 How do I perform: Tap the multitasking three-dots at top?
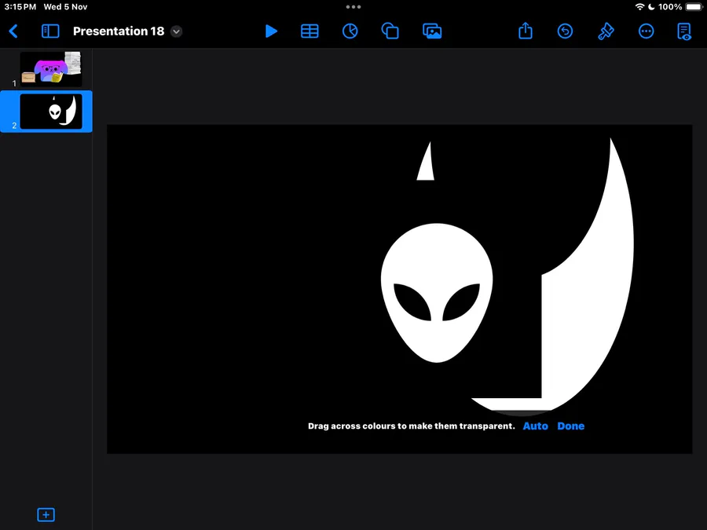(353, 7)
